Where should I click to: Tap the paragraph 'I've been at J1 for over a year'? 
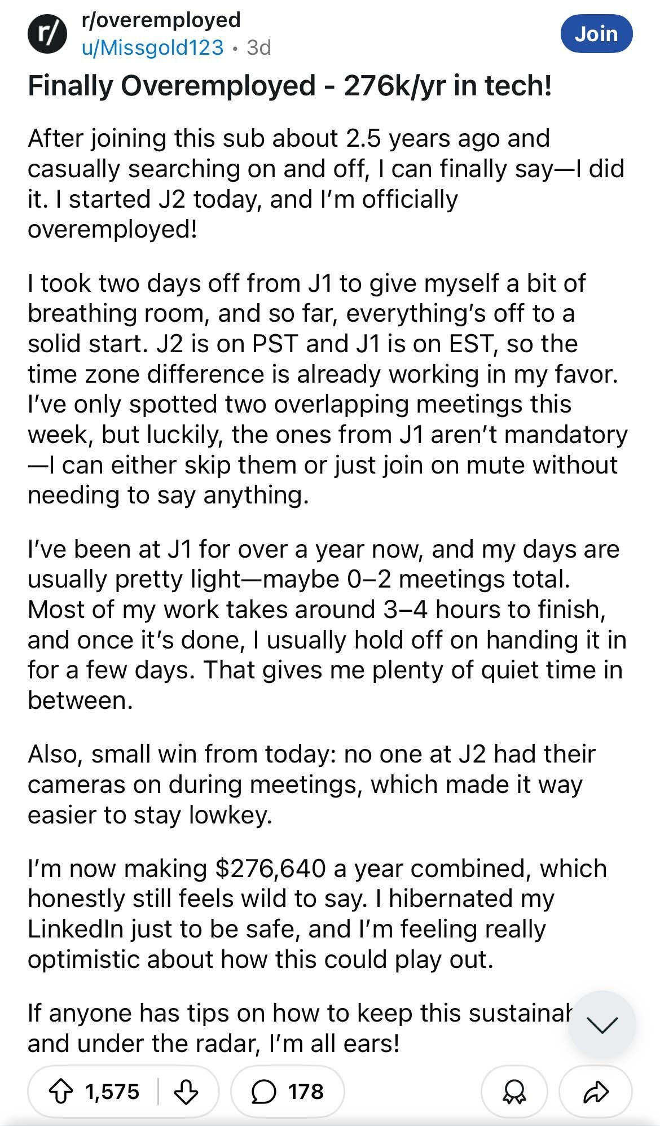[327, 625]
